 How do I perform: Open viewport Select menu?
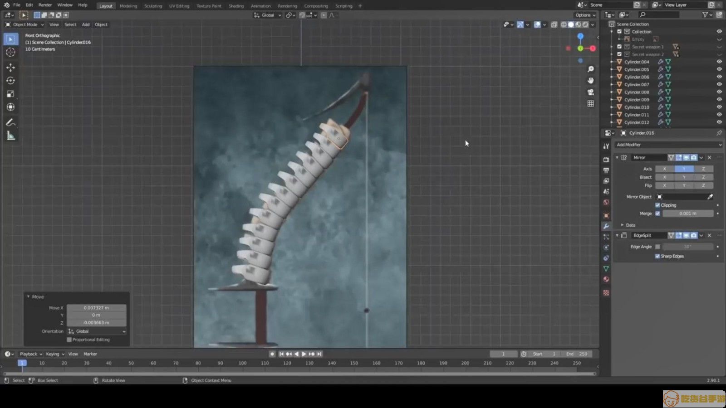tap(70, 24)
